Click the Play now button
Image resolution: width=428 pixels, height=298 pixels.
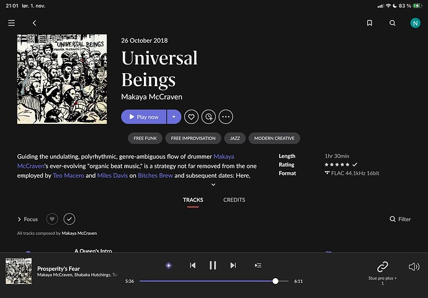[x=143, y=116]
